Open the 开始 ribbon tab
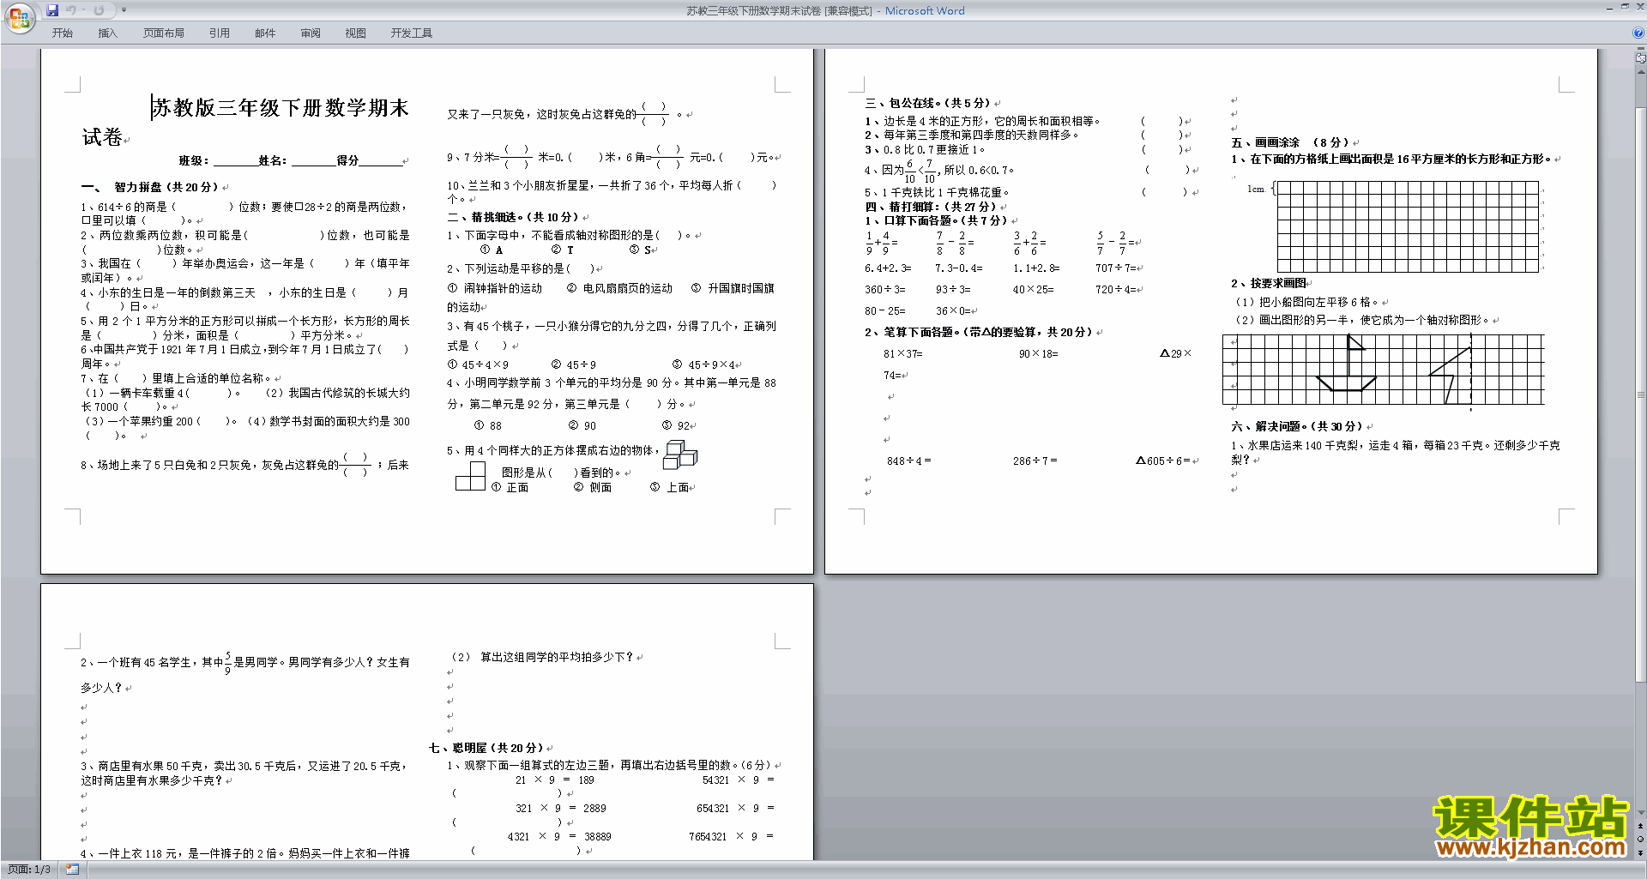1647x879 pixels. point(63,33)
